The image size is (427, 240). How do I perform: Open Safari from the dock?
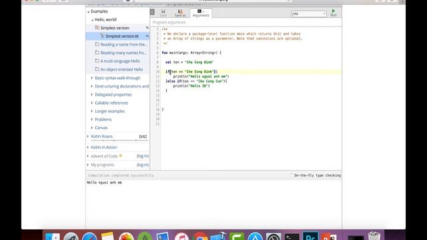89,236
